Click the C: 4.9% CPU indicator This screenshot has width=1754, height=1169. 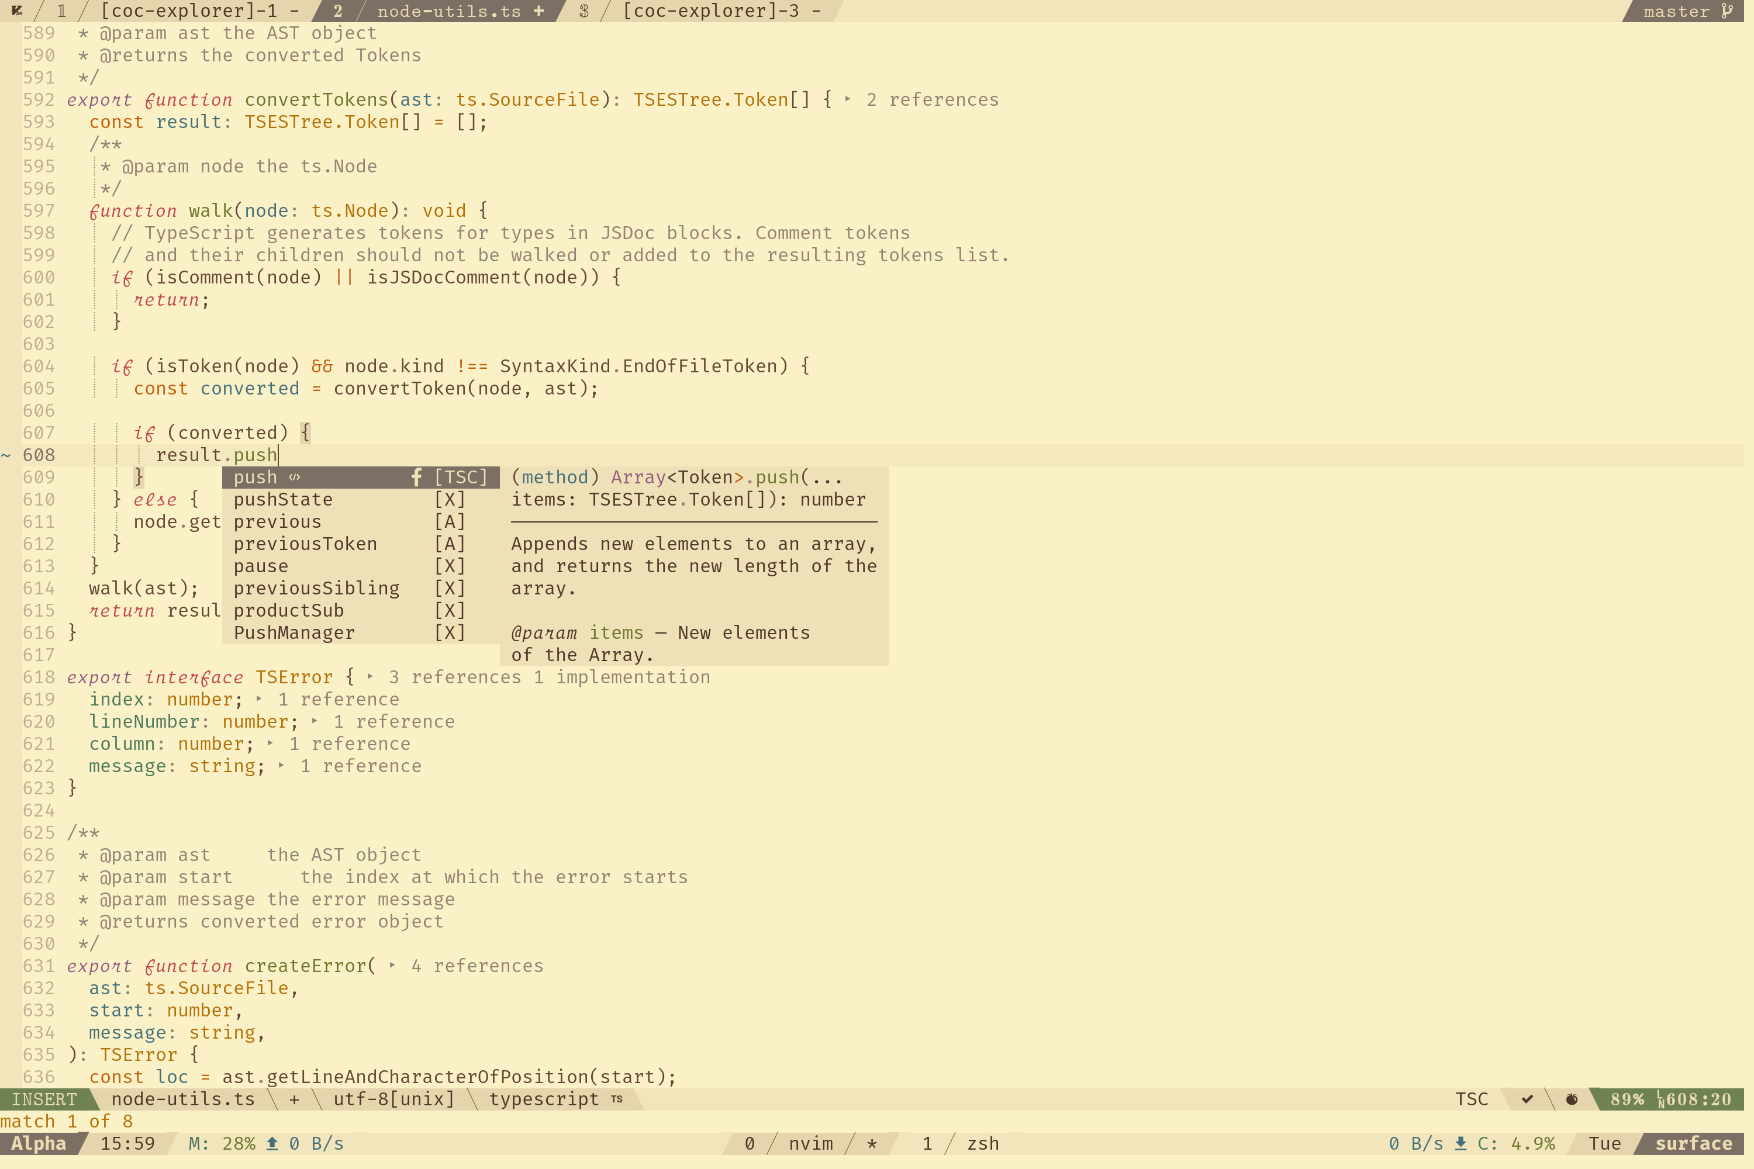click(1516, 1144)
